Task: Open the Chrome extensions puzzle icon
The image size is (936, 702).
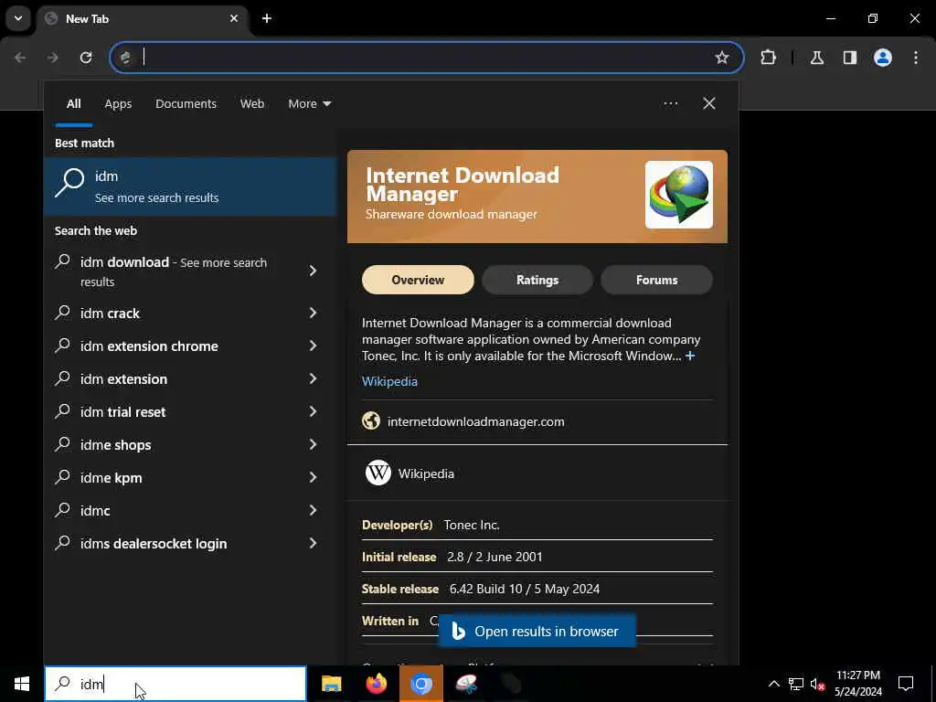Action: (x=768, y=58)
